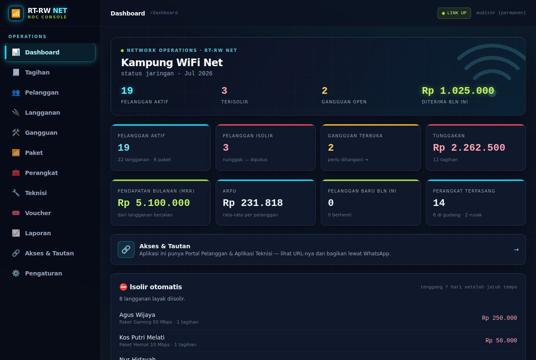Click the Teknisi wrench icon

[16, 193]
